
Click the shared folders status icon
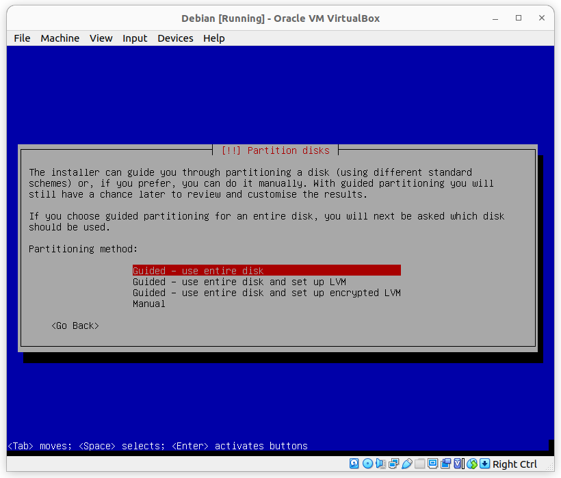point(419,464)
